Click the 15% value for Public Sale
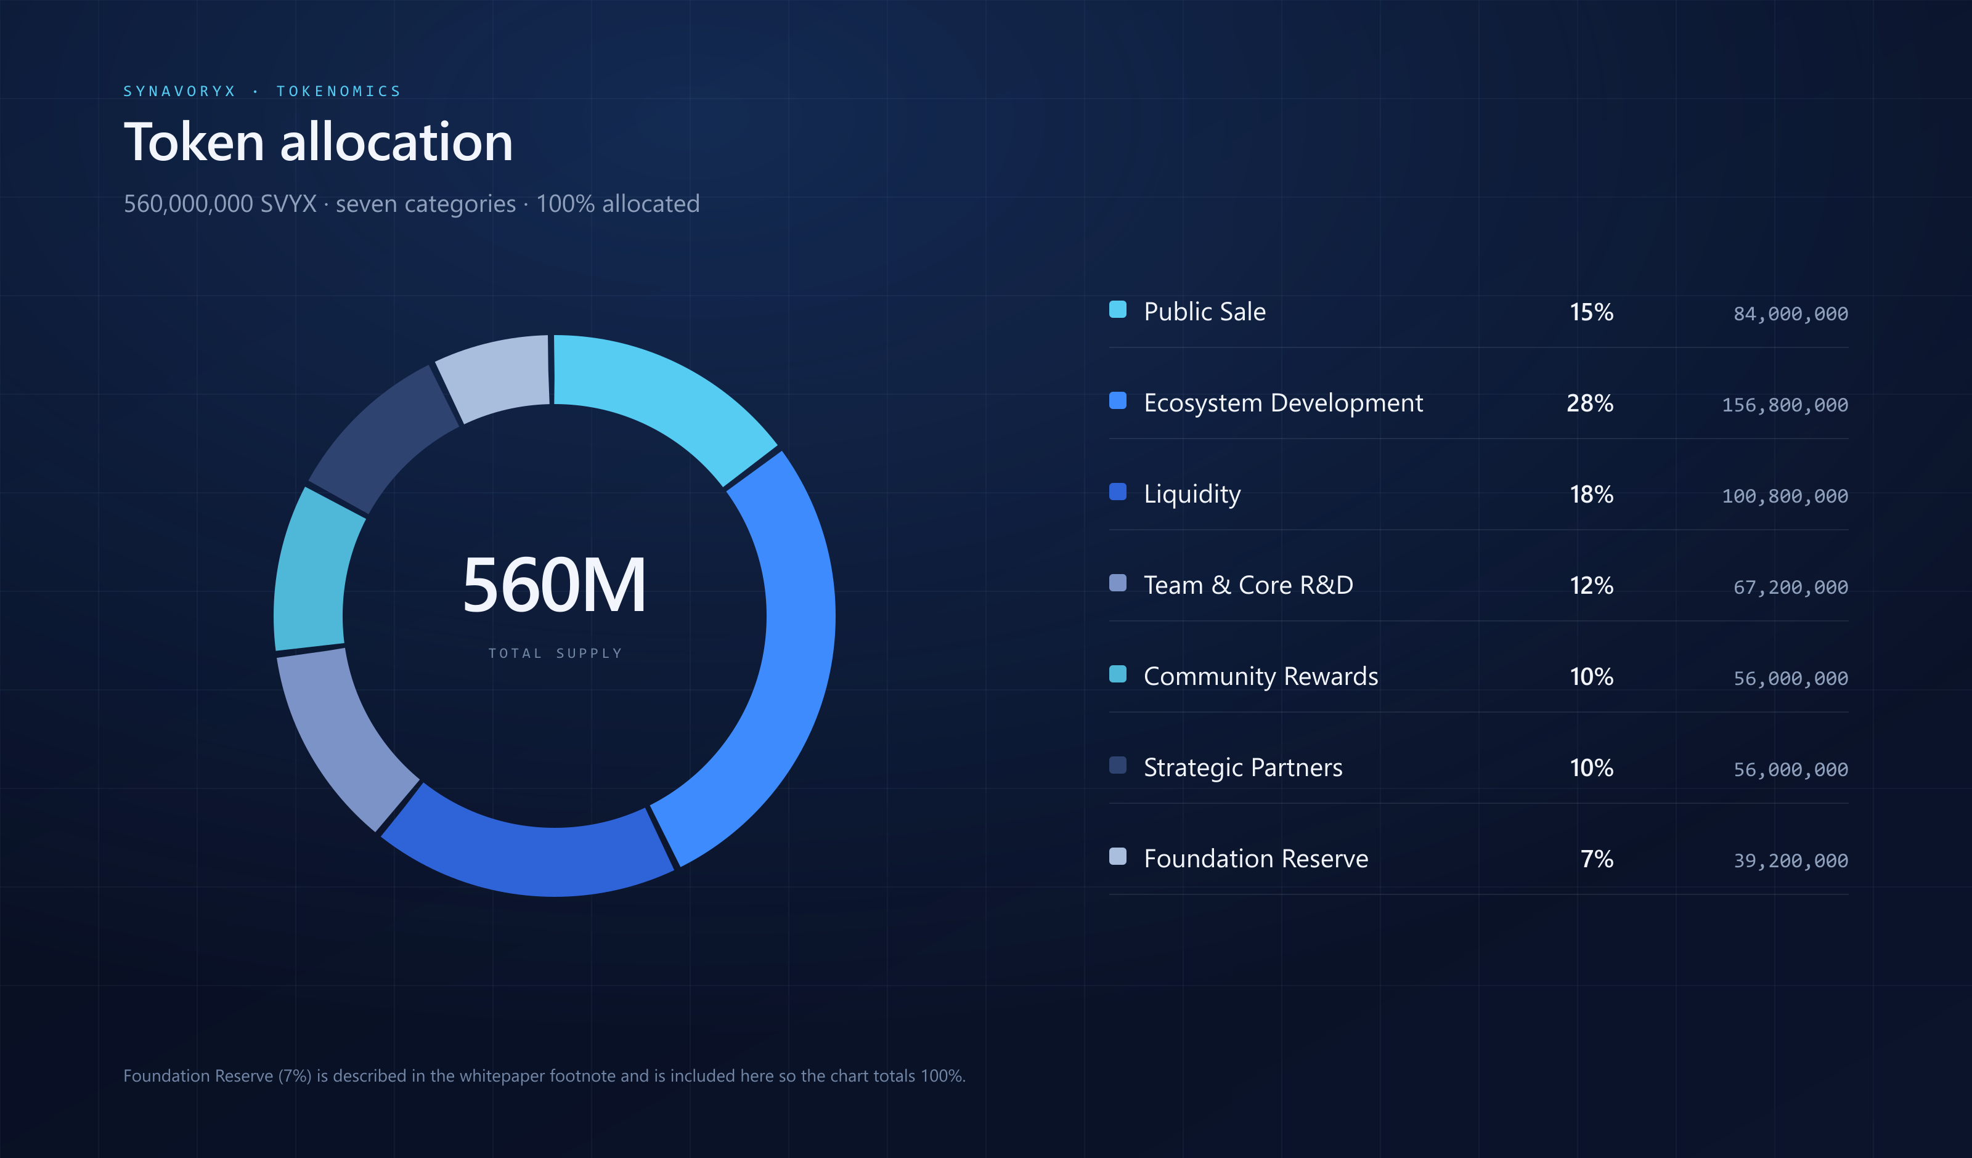Viewport: 1972px width, 1158px height. tap(1591, 312)
